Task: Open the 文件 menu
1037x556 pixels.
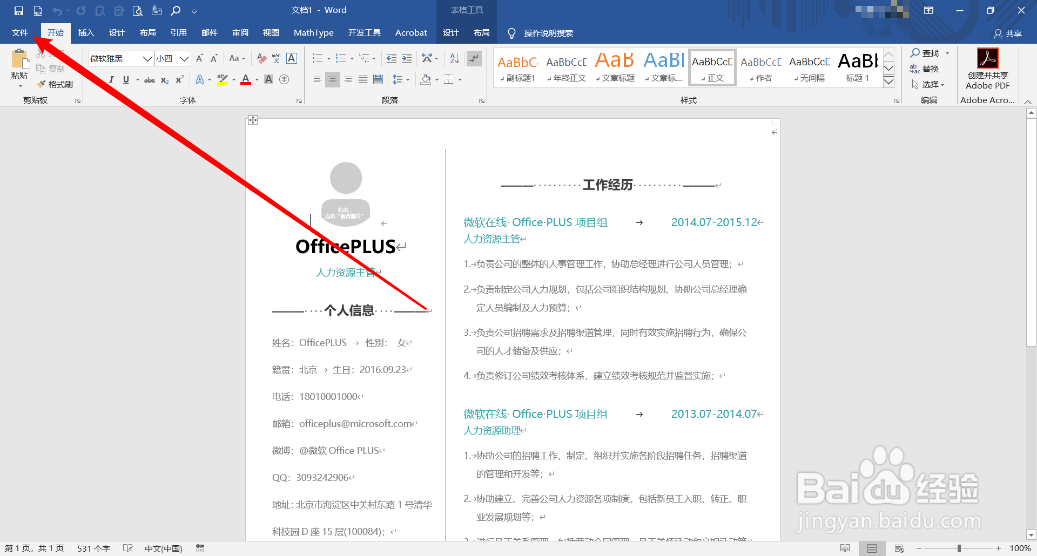Action: (19, 32)
